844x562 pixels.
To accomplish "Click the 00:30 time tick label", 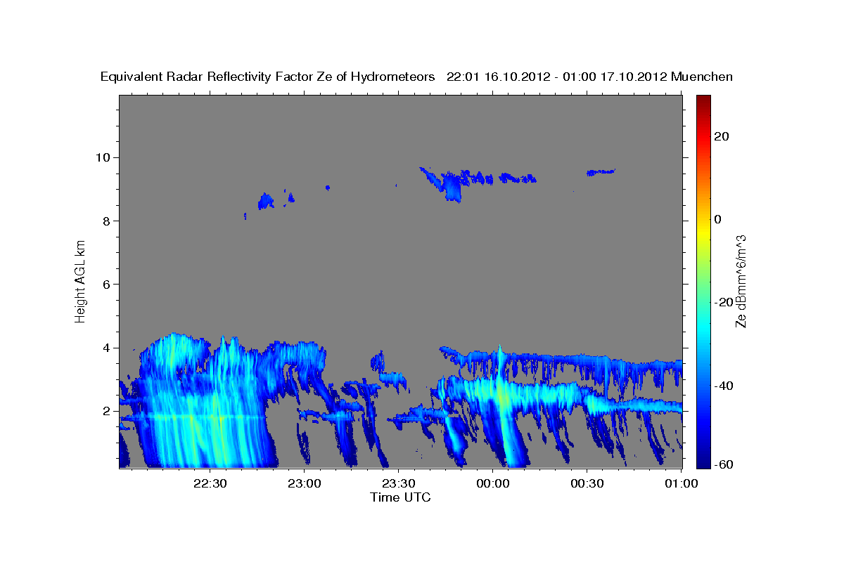I will 587,483.
